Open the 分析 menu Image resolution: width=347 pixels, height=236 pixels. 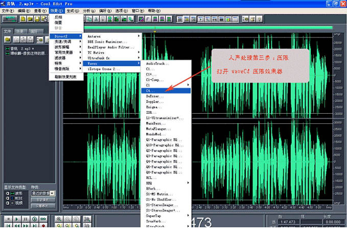point(89,11)
